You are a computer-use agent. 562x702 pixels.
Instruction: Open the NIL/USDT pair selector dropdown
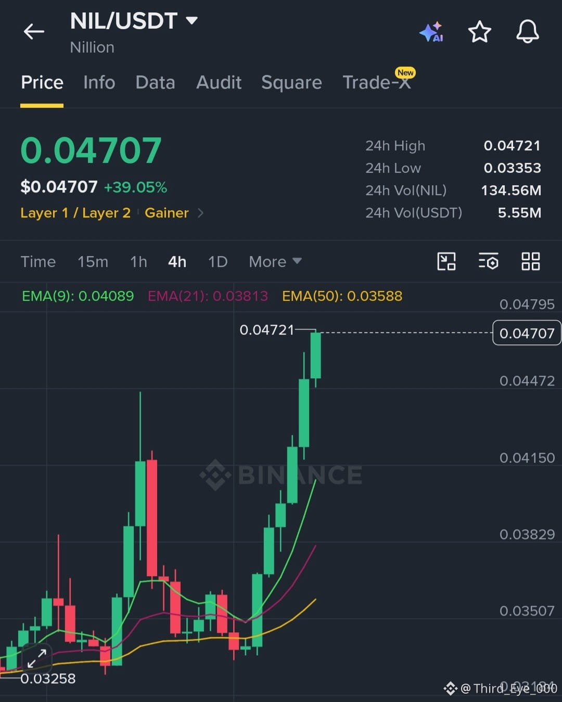pos(134,21)
